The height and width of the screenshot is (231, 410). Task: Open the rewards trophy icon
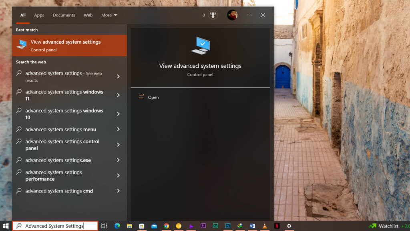[x=213, y=15]
